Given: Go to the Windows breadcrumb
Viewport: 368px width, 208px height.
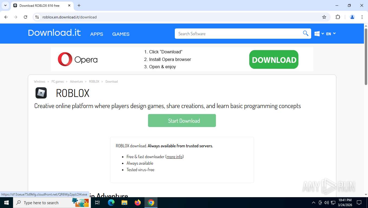Looking at the screenshot, I should coord(40,82).
